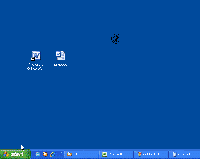This screenshot has height=159, width=200.
Task: Click the prvi.doc file name label
Action: coord(60,64)
